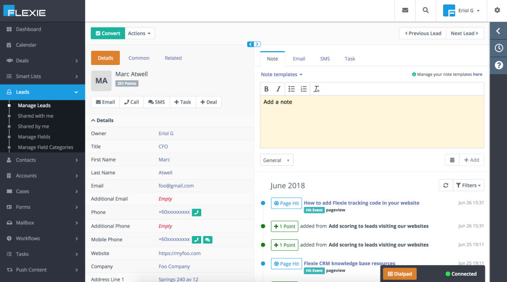Open the Dialpad button
Viewport: 507px width, 282px height.
point(400,274)
